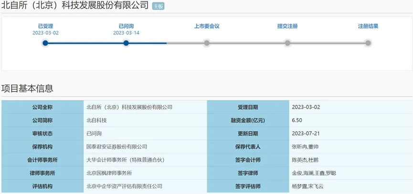Click the 公司简称 header cell
Image resolution: width=413 pixels, height=194 pixels.
(x=42, y=121)
